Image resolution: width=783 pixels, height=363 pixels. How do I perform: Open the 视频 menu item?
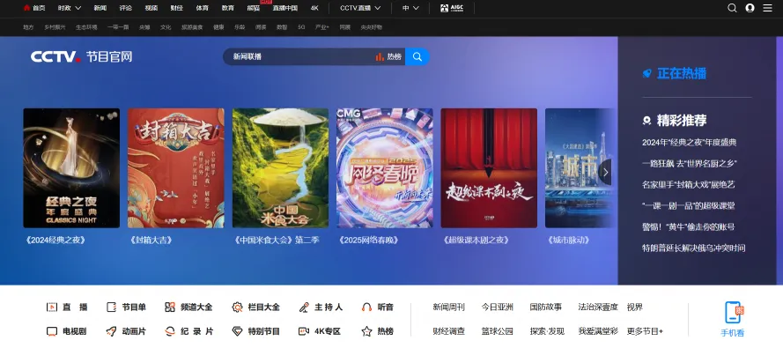tap(151, 8)
